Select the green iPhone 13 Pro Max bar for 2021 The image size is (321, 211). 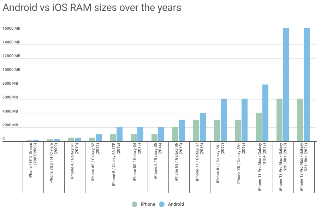(300, 120)
